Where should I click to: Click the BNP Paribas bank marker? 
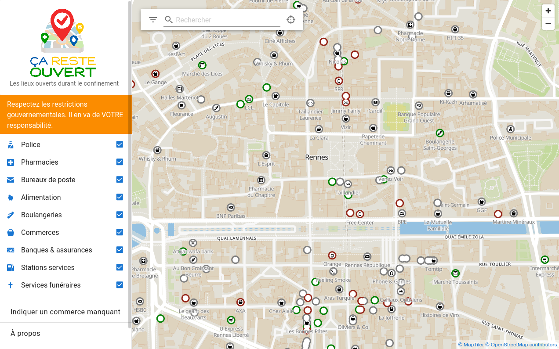[231, 208]
